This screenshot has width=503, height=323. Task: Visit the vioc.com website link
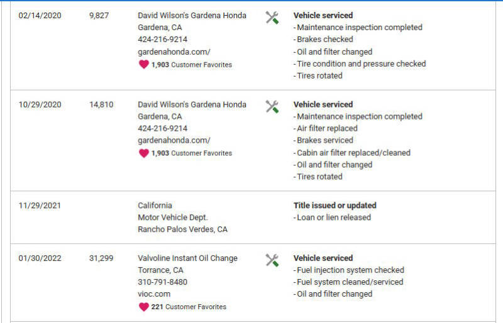(154, 293)
